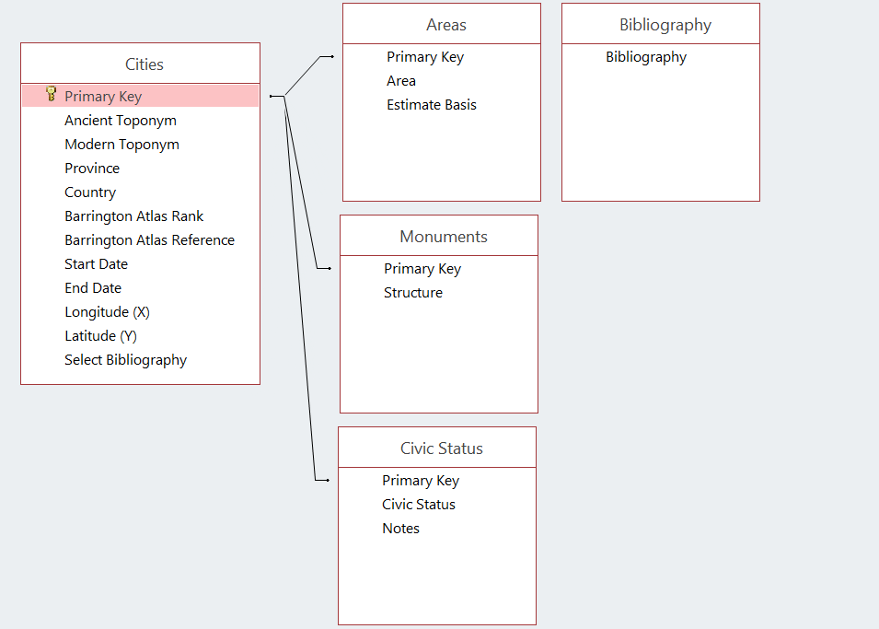Select the End Date field

pyautogui.click(x=92, y=287)
